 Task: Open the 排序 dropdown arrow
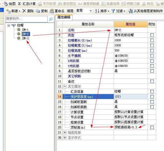108,11
